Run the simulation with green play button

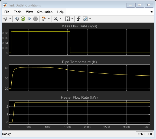[23, 19]
